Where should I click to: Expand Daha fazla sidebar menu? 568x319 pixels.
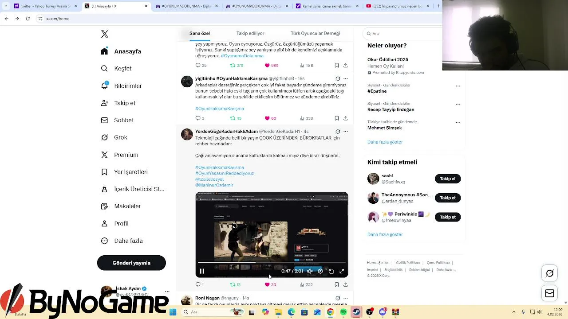click(x=122, y=241)
